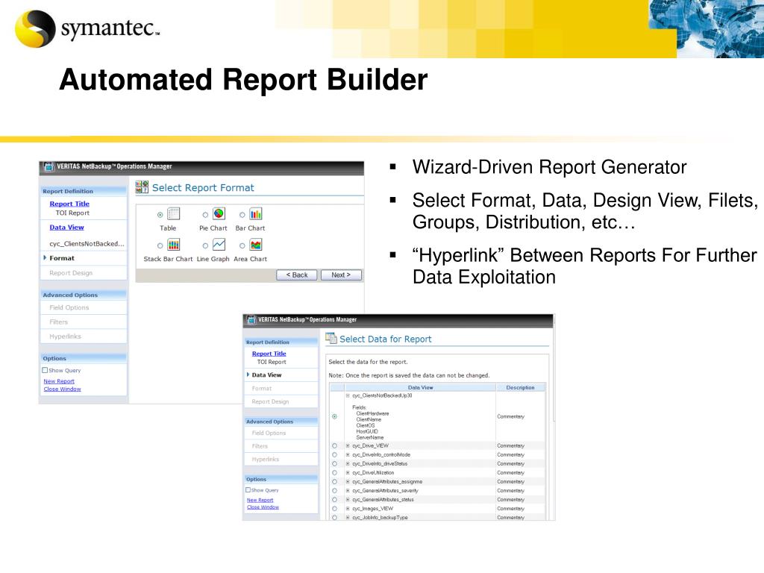764x573 pixels.
Task: Click the Description column header
Action: pyautogui.click(x=520, y=387)
